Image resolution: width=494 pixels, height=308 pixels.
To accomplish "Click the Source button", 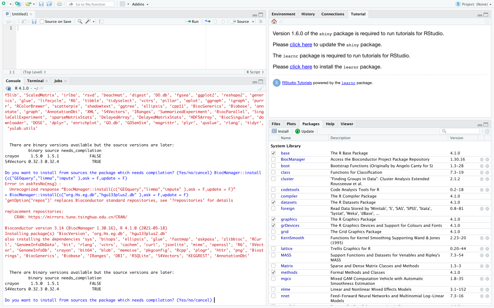I will click(240, 21).
